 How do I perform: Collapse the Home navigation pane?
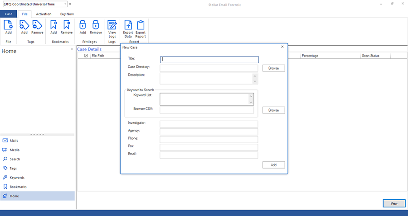coord(72,49)
